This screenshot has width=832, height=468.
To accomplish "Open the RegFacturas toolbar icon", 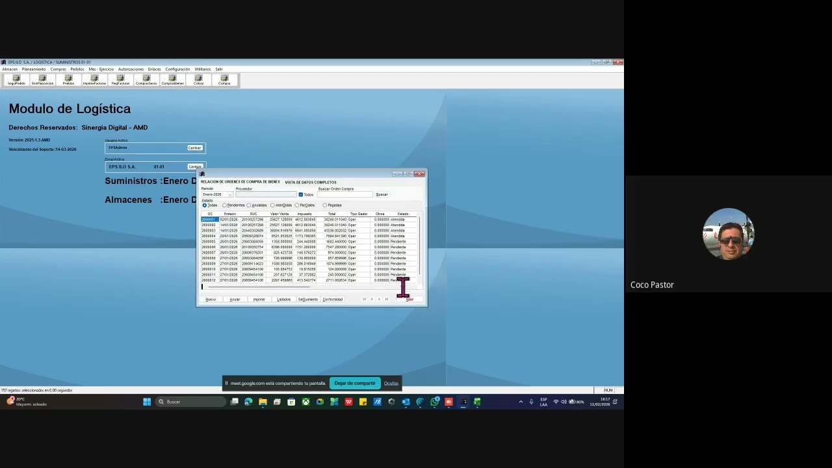I will [x=120, y=80].
